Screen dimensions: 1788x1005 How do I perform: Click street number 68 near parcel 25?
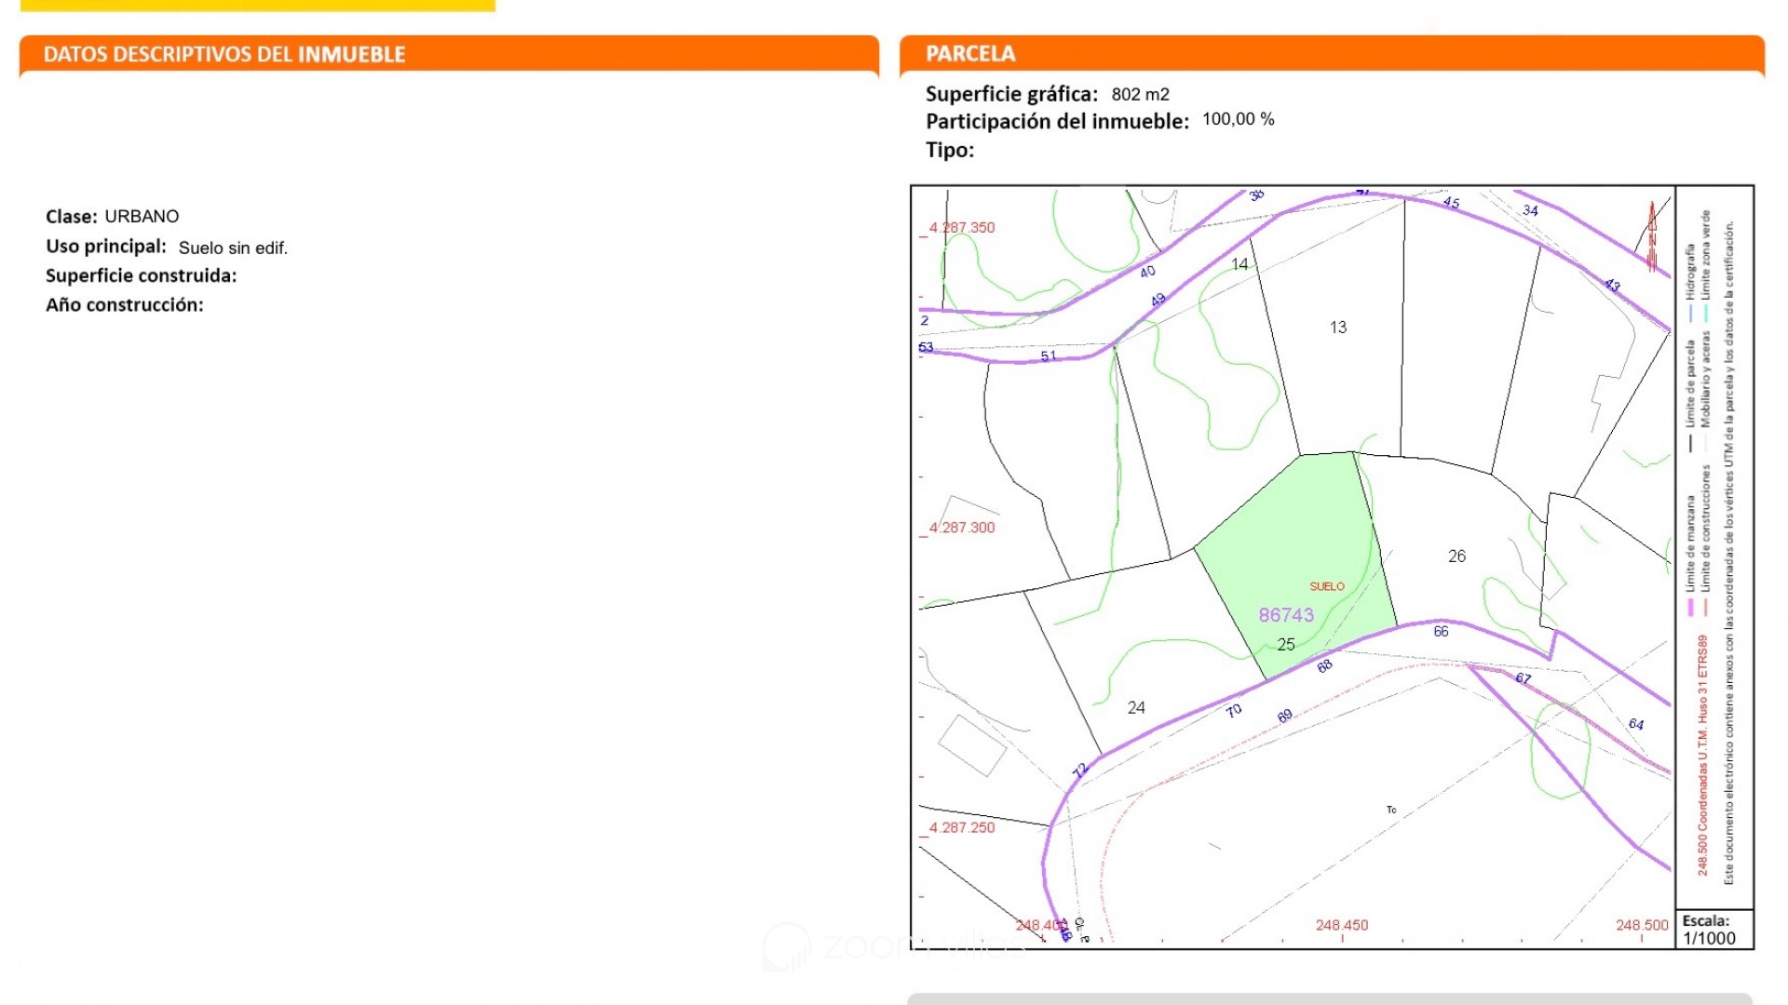point(1324,666)
